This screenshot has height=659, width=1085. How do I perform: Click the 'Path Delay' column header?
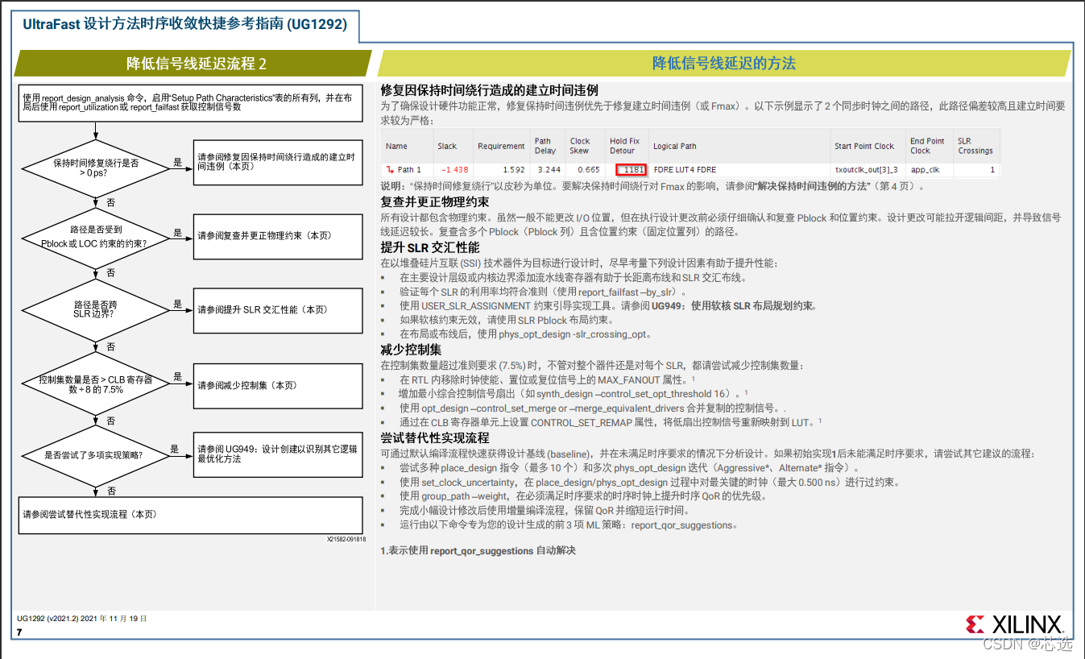point(545,146)
